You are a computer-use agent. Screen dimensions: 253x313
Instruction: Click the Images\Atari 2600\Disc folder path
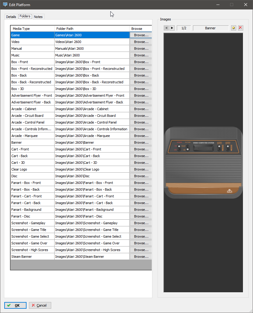pos(92,176)
